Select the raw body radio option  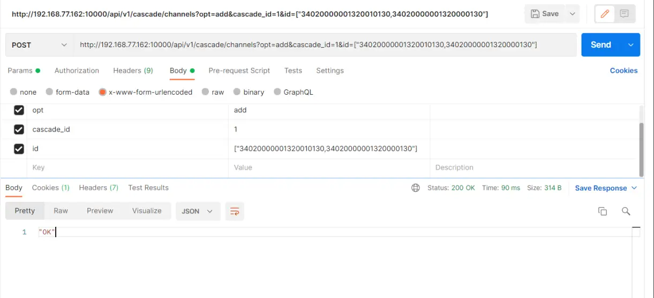click(x=205, y=92)
